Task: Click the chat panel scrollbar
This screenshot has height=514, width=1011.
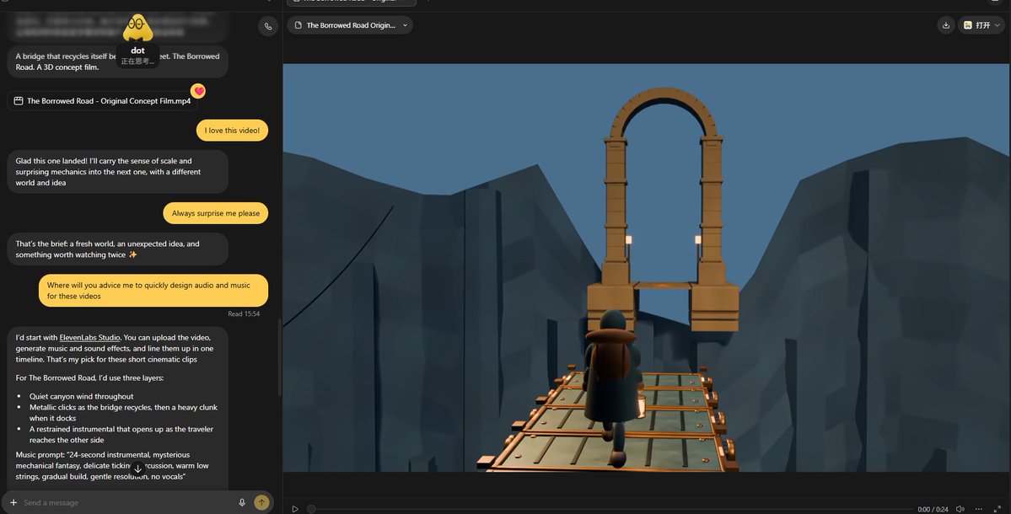Action: (279, 357)
